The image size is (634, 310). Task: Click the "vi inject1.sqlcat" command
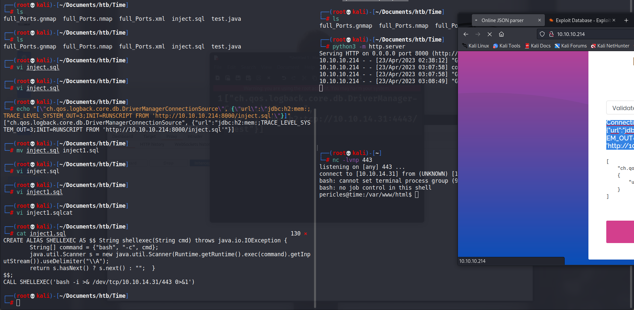point(45,213)
